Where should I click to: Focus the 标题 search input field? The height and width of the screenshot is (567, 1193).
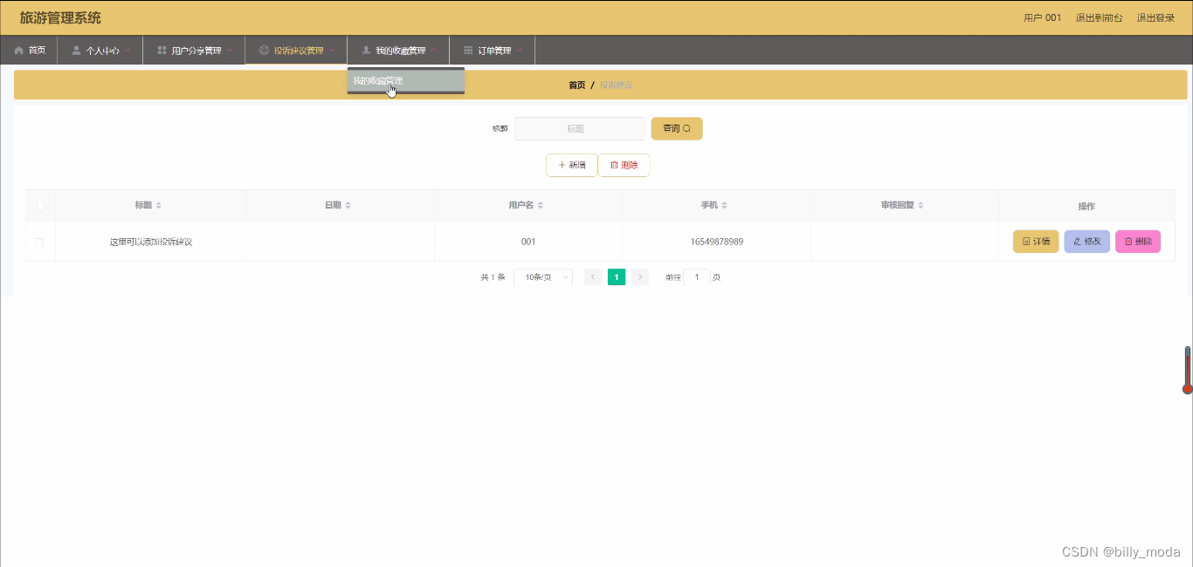580,129
